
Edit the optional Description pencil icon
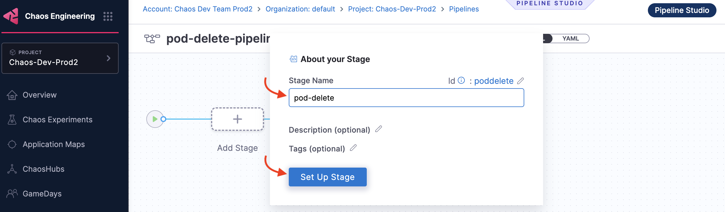379,129
